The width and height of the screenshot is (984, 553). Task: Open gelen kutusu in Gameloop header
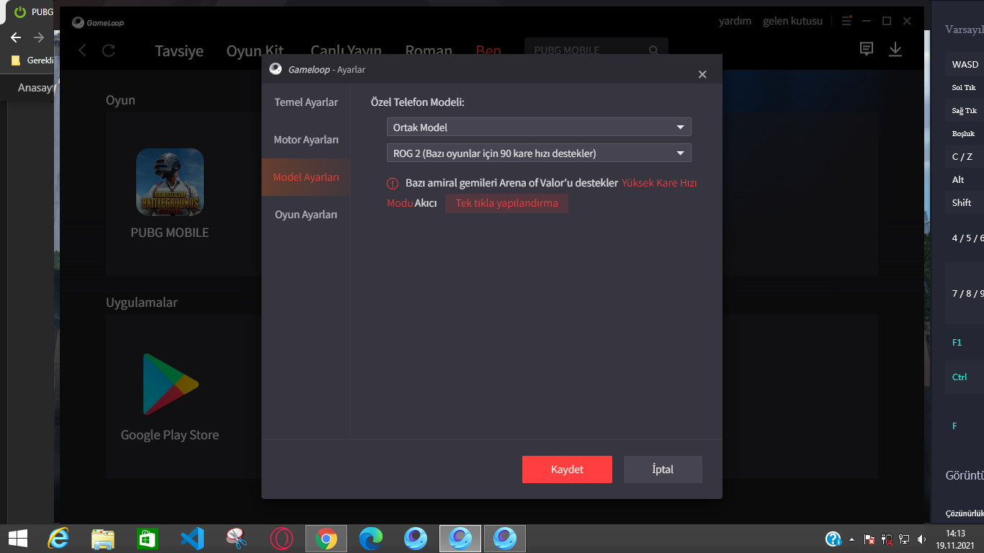pyautogui.click(x=793, y=21)
